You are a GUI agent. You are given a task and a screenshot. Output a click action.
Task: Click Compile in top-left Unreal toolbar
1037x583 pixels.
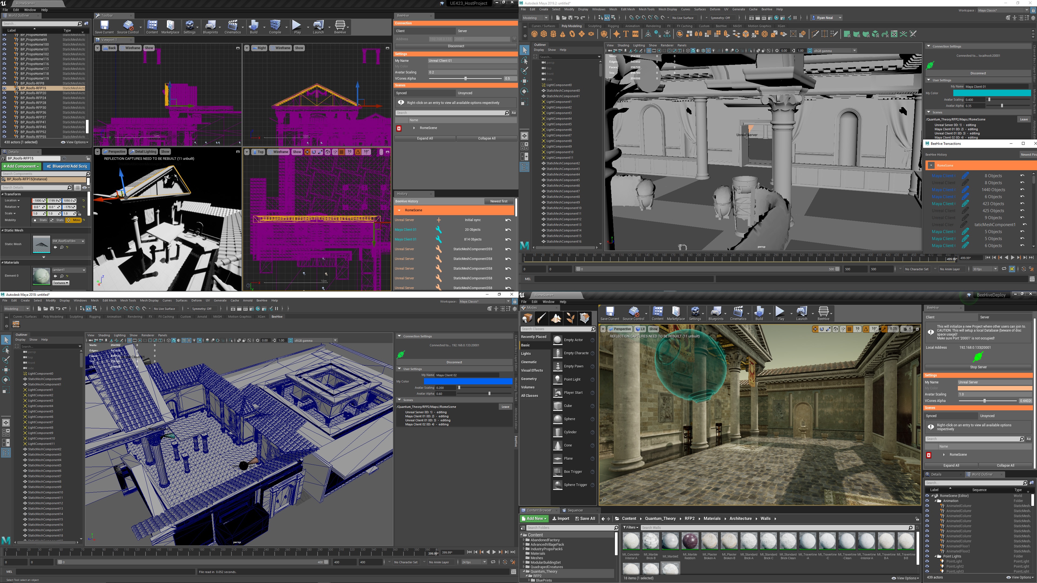(275, 27)
